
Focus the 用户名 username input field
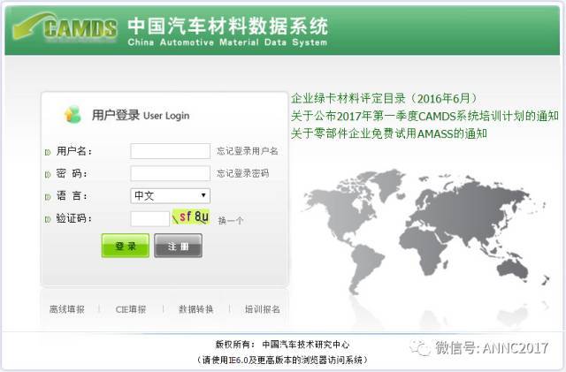[170, 151]
